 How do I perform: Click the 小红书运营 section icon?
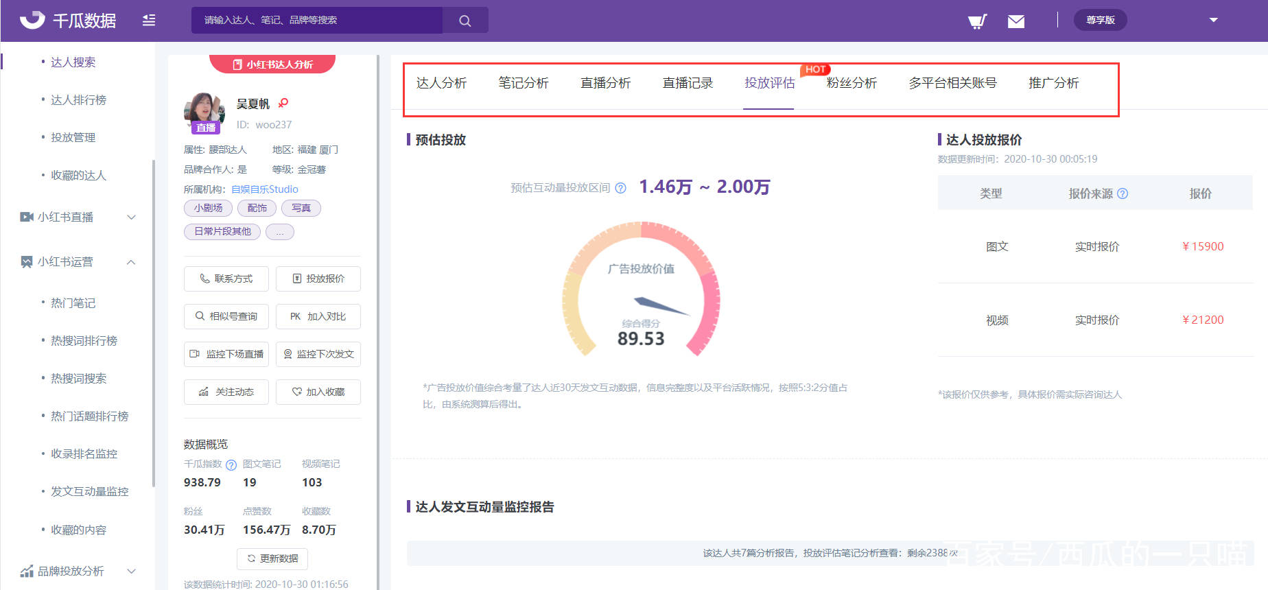[27, 262]
